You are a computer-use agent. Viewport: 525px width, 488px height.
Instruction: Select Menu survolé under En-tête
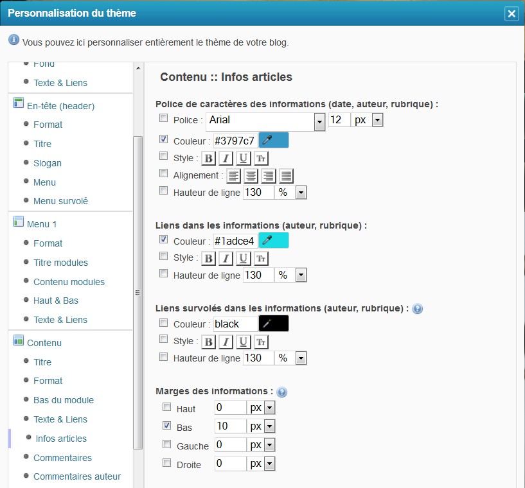coord(60,201)
